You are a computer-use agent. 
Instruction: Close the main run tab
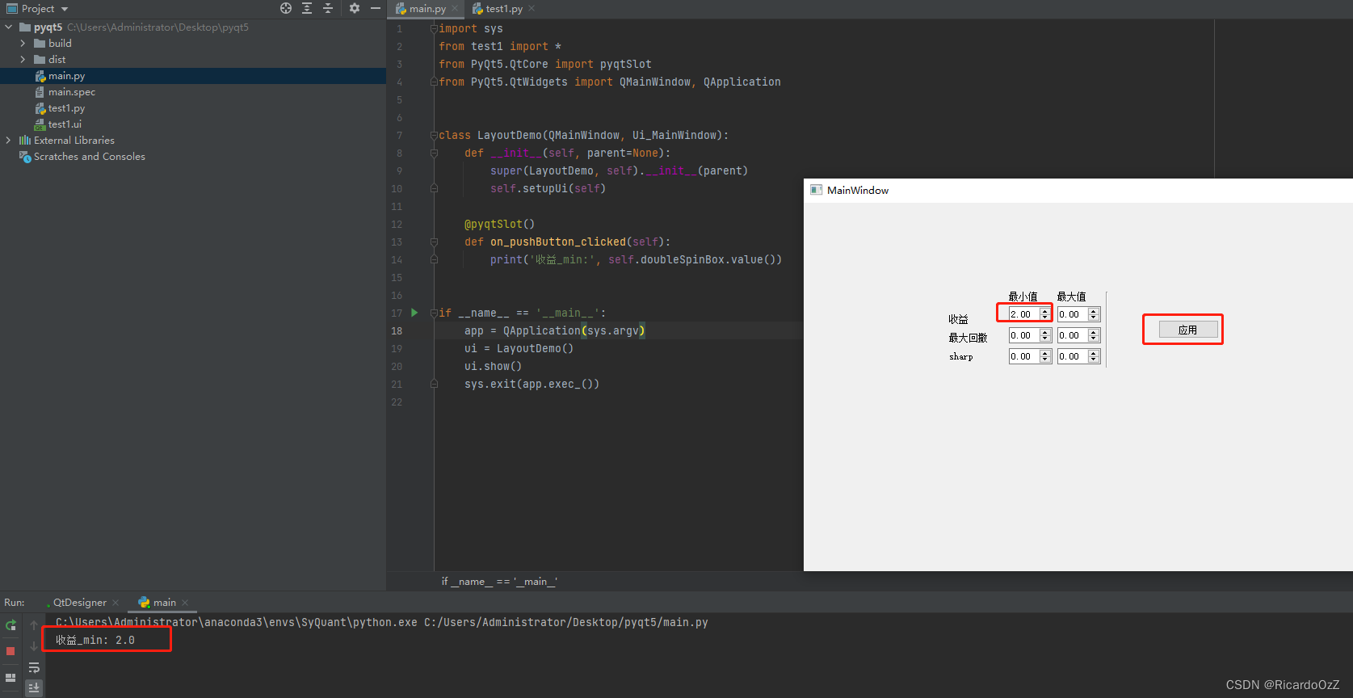[185, 603]
